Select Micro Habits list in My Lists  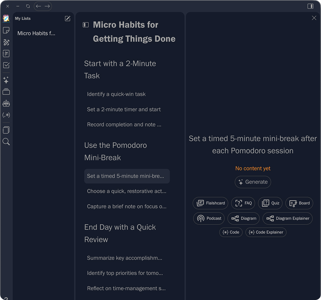click(36, 33)
